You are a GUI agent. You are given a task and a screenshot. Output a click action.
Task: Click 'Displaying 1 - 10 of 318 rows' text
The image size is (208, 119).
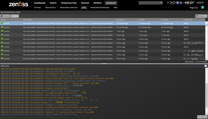(x=196, y=62)
